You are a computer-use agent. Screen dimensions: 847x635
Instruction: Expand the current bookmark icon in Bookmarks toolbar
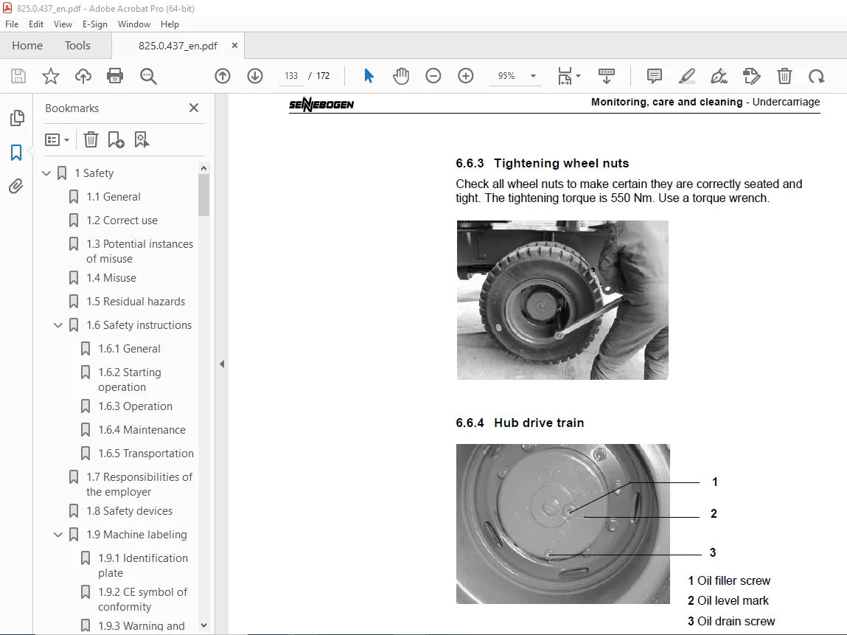tap(142, 139)
